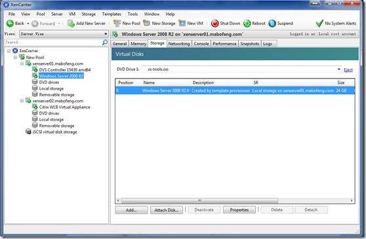The width and height of the screenshot is (366, 239).
Task: Open the File menu
Action: tap(12, 14)
